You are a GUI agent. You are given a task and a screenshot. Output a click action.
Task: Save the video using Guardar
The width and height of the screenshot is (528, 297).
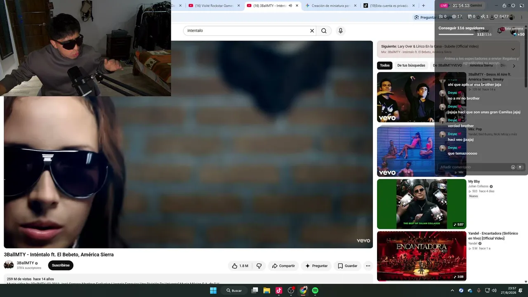(347, 266)
